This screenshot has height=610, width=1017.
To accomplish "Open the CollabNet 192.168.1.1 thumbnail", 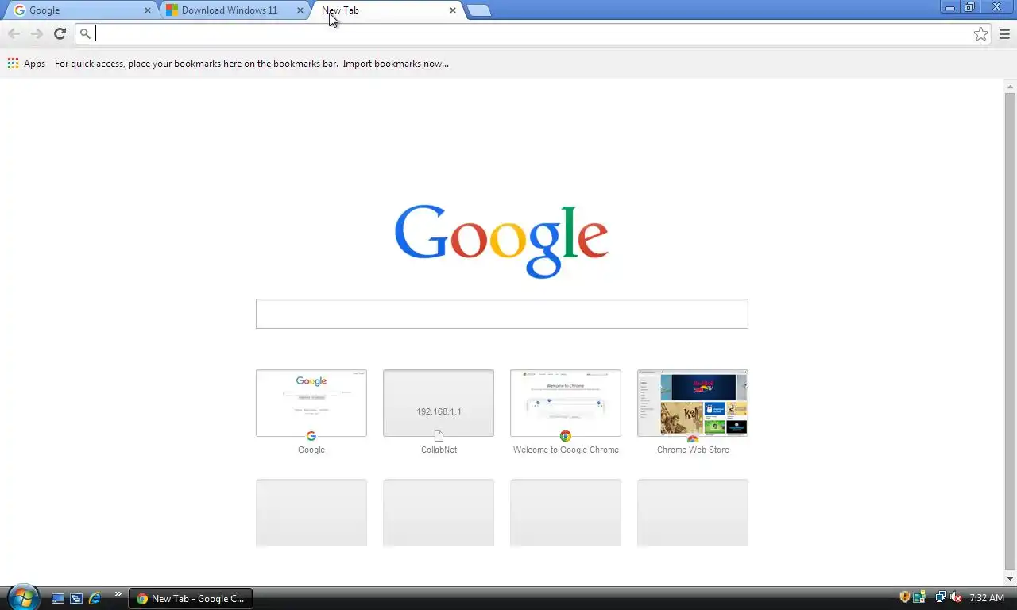I will (x=439, y=403).
